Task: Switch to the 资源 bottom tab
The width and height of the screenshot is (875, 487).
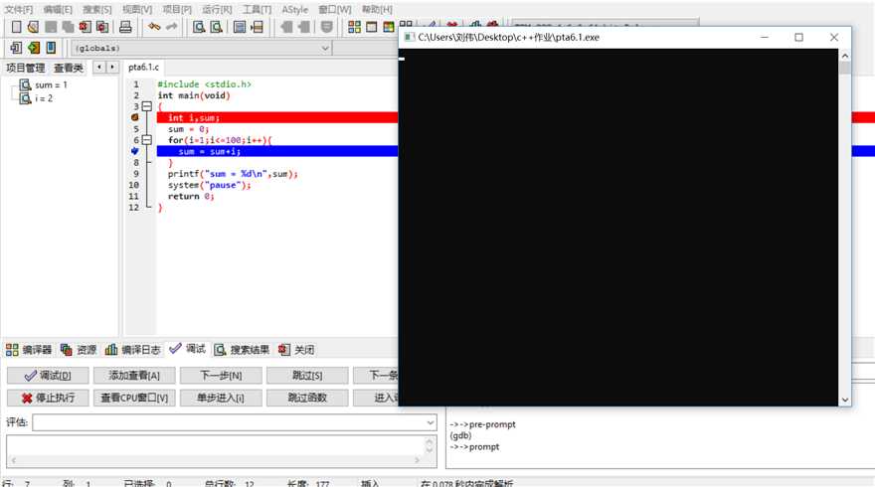Action: pos(79,350)
